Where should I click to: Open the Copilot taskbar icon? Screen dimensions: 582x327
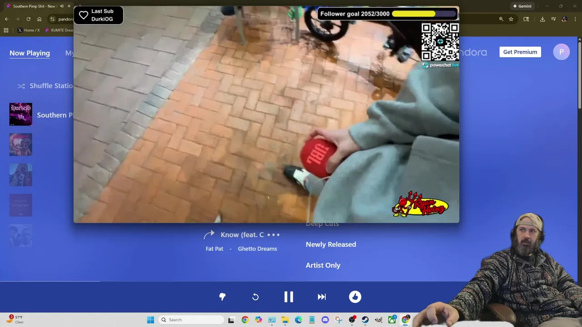tap(258, 320)
